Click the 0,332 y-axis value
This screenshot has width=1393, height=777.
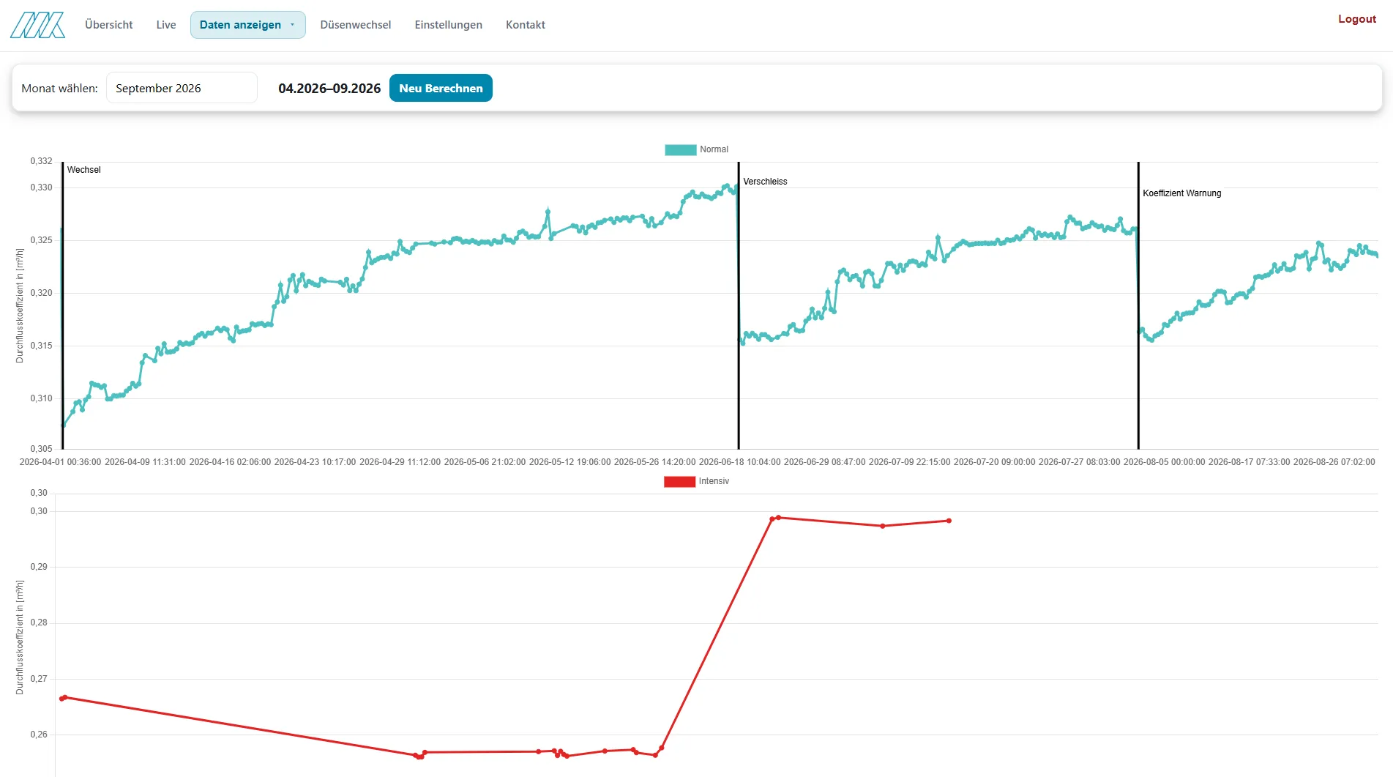41,161
